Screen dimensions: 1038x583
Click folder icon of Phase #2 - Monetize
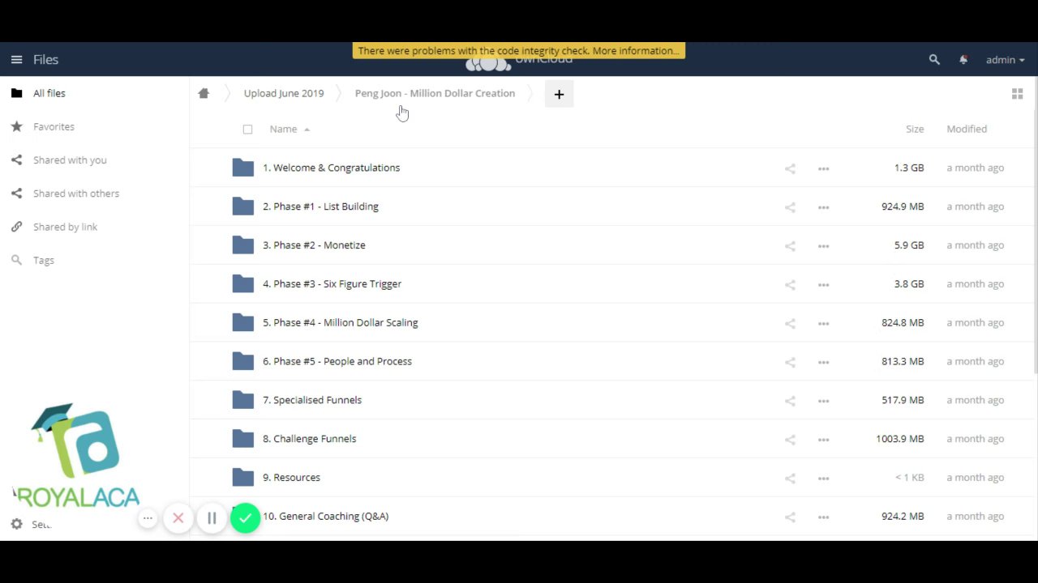[243, 245]
